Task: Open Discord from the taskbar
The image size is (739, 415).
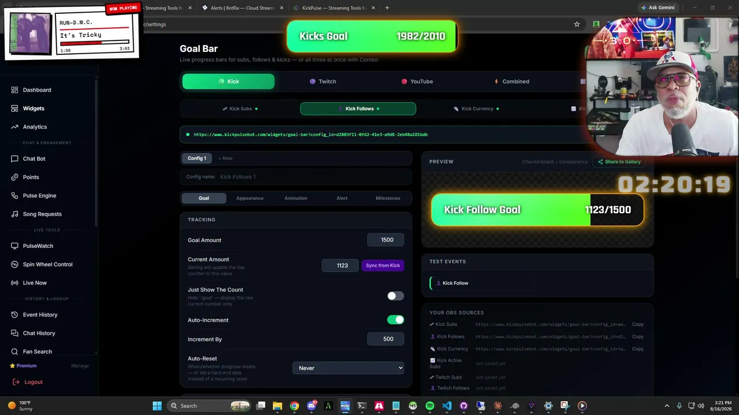Action: tap(312, 406)
